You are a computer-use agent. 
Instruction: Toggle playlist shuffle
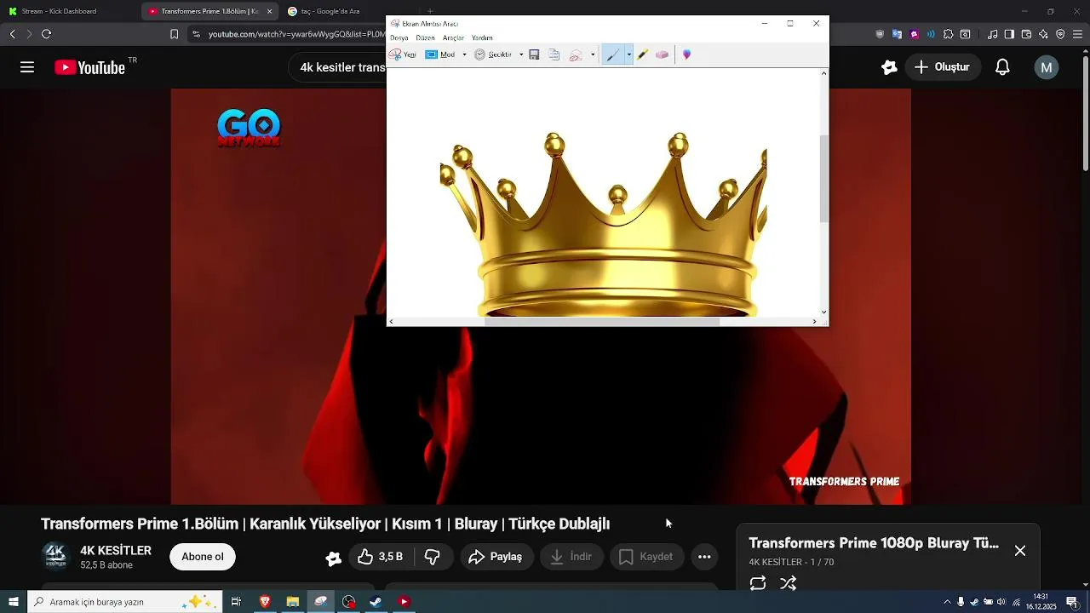coord(789,583)
